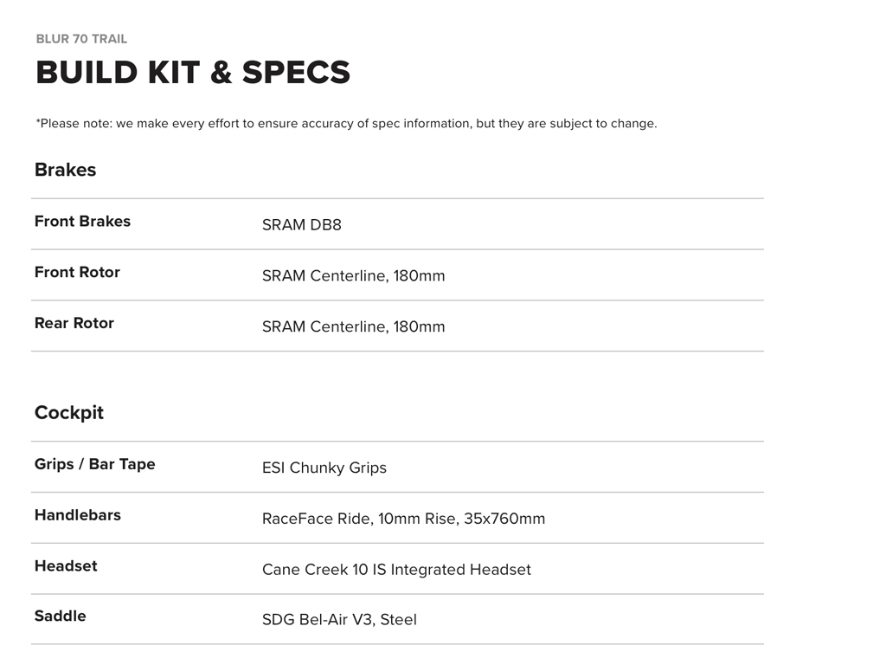Select the Front Rotor row label

tap(77, 272)
